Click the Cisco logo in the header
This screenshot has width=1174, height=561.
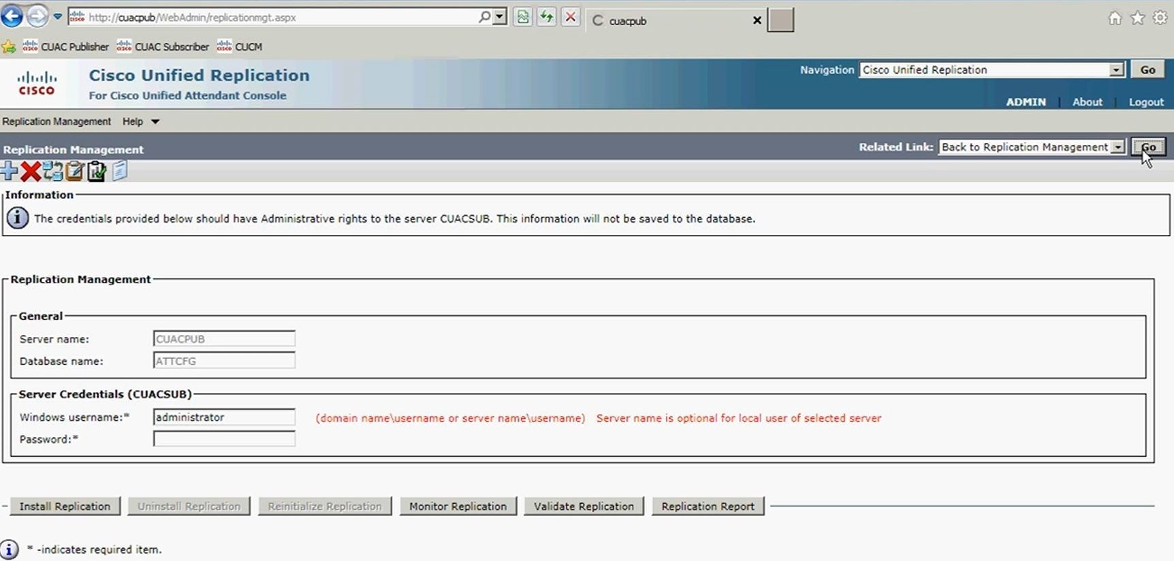37,83
